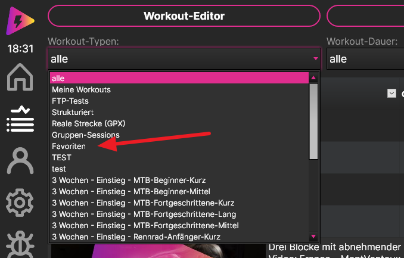Open the Workout-Dauer dropdown

365,59
